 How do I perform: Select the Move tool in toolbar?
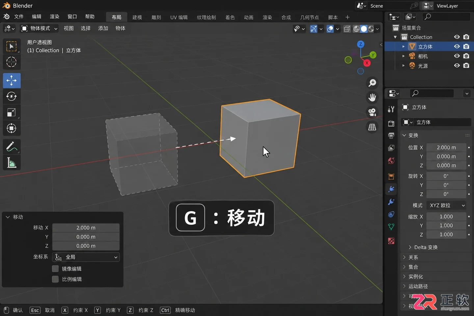12,80
